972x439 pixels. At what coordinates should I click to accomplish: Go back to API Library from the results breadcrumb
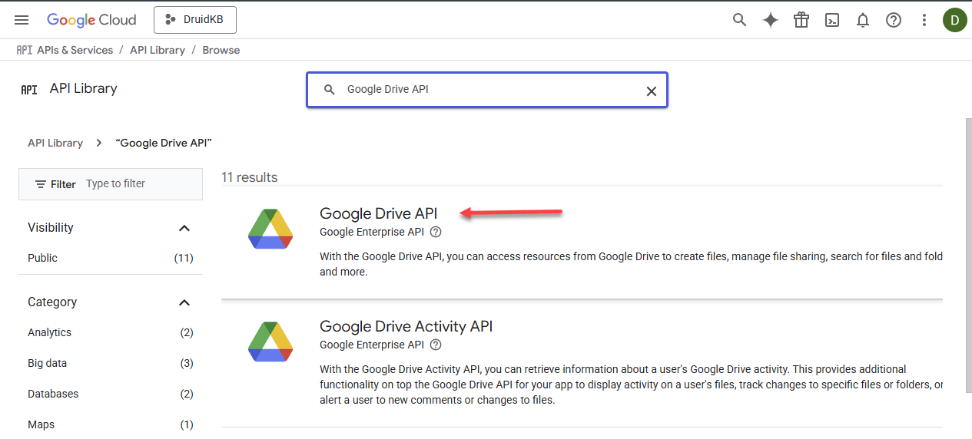55,143
